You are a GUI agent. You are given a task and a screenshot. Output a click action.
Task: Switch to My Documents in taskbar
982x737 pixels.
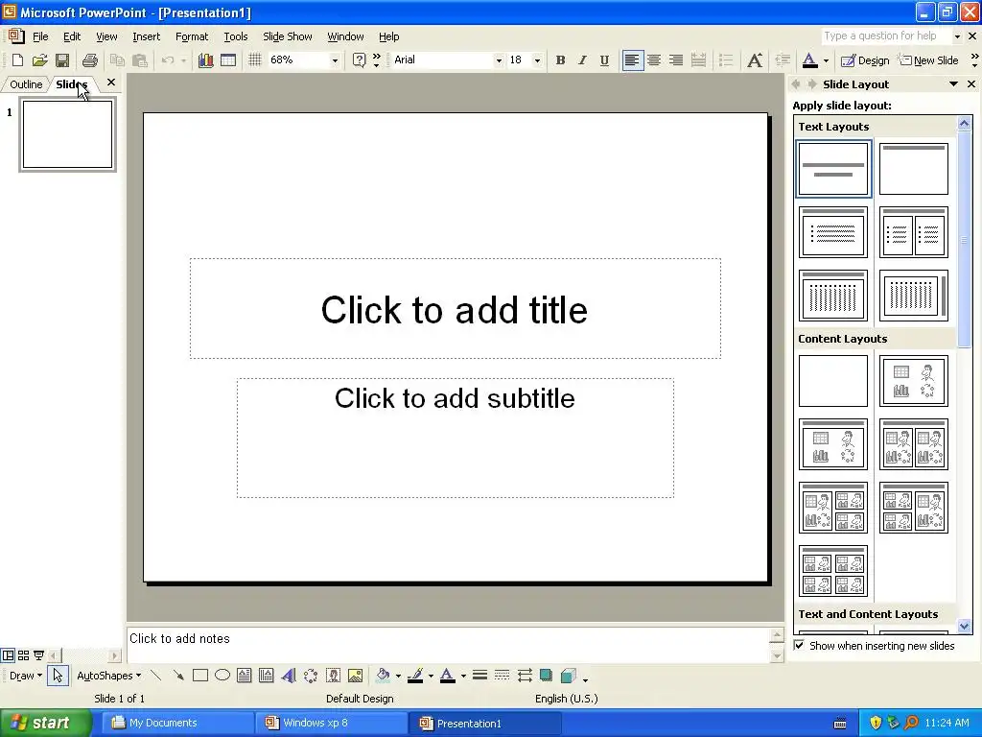176,724
